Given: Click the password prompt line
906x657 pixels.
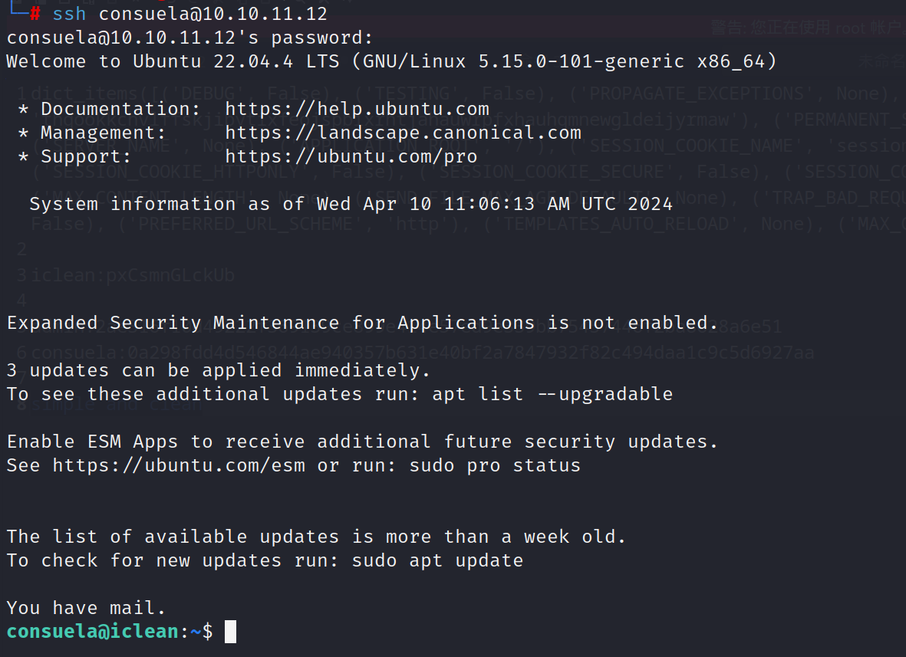Looking at the screenshot, I should click(x=189, y=38).
